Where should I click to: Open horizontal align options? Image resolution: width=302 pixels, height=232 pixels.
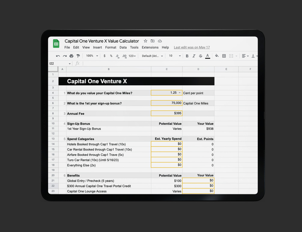click(245, 56)
